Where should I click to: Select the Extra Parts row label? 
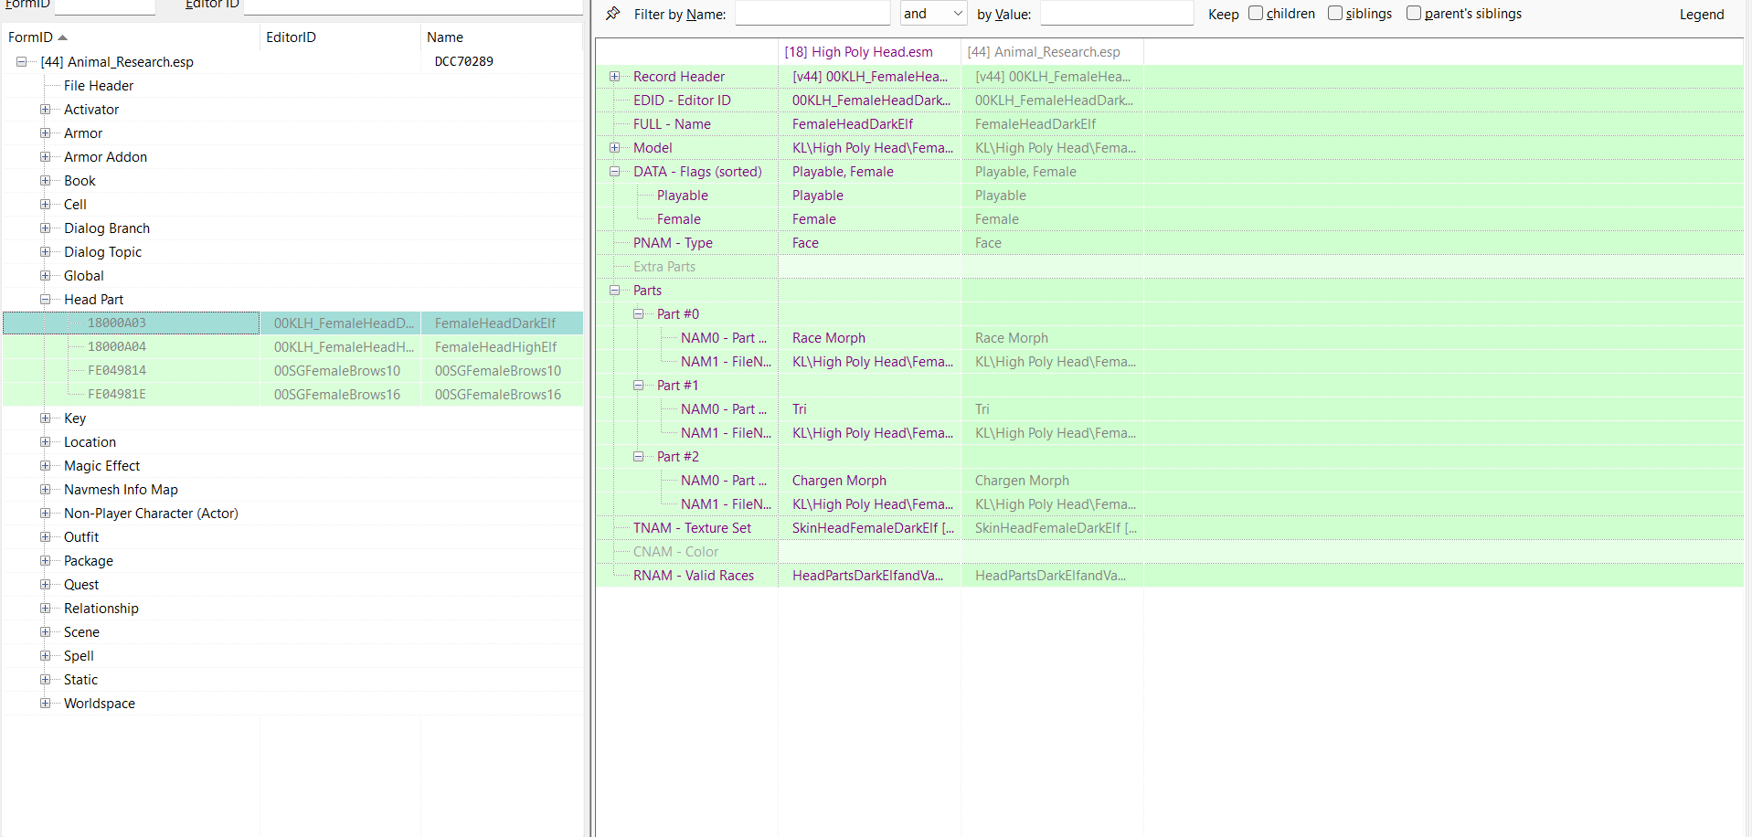pyautogui.click(x=664, y=267)
